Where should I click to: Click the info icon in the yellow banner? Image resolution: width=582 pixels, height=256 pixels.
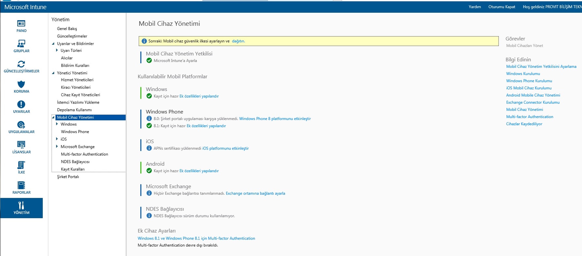[144, 41]
